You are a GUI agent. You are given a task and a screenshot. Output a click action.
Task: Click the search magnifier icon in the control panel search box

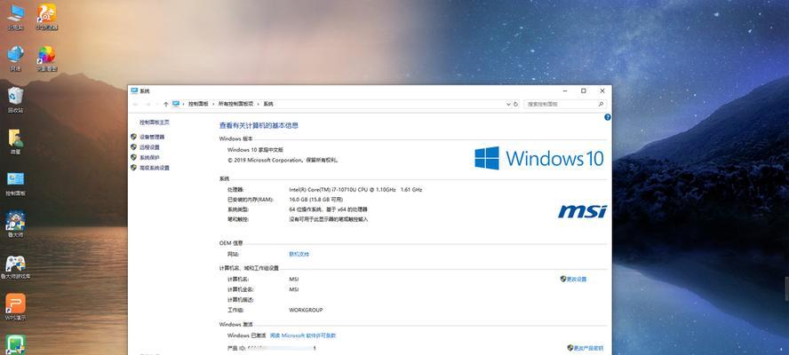pos(601,104)
